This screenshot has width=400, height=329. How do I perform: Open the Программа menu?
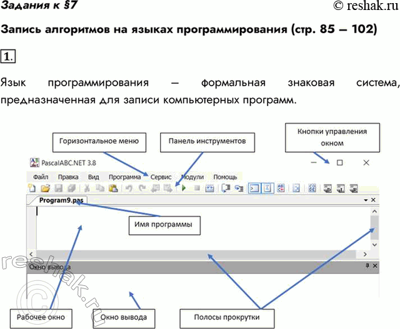coord(124,177)
